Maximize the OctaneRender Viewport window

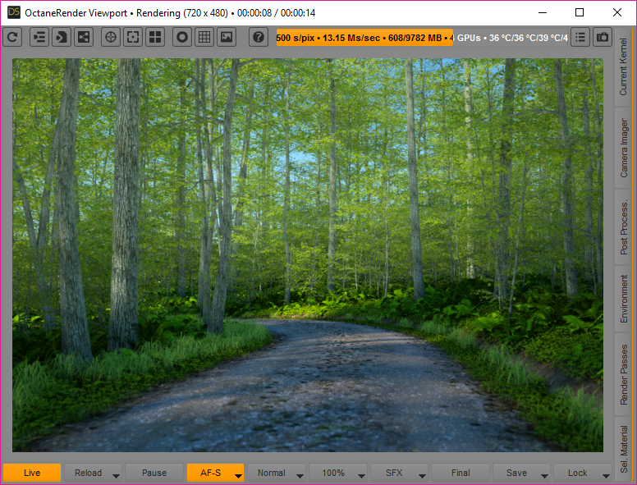[x=580, y=12]
